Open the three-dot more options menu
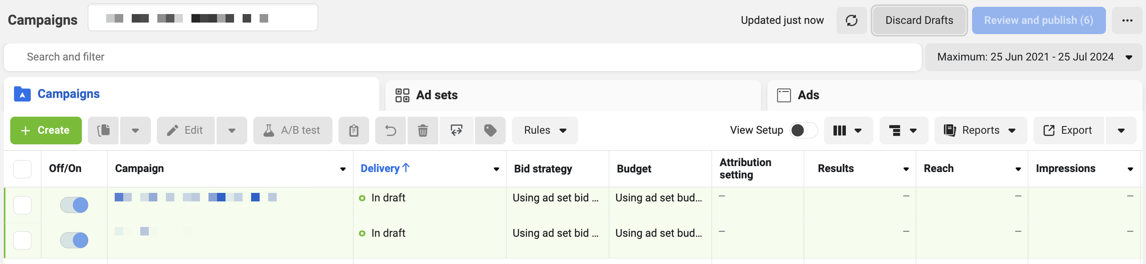The width and height of the screenshot is (1146, 264). [x=1127, y=20]
